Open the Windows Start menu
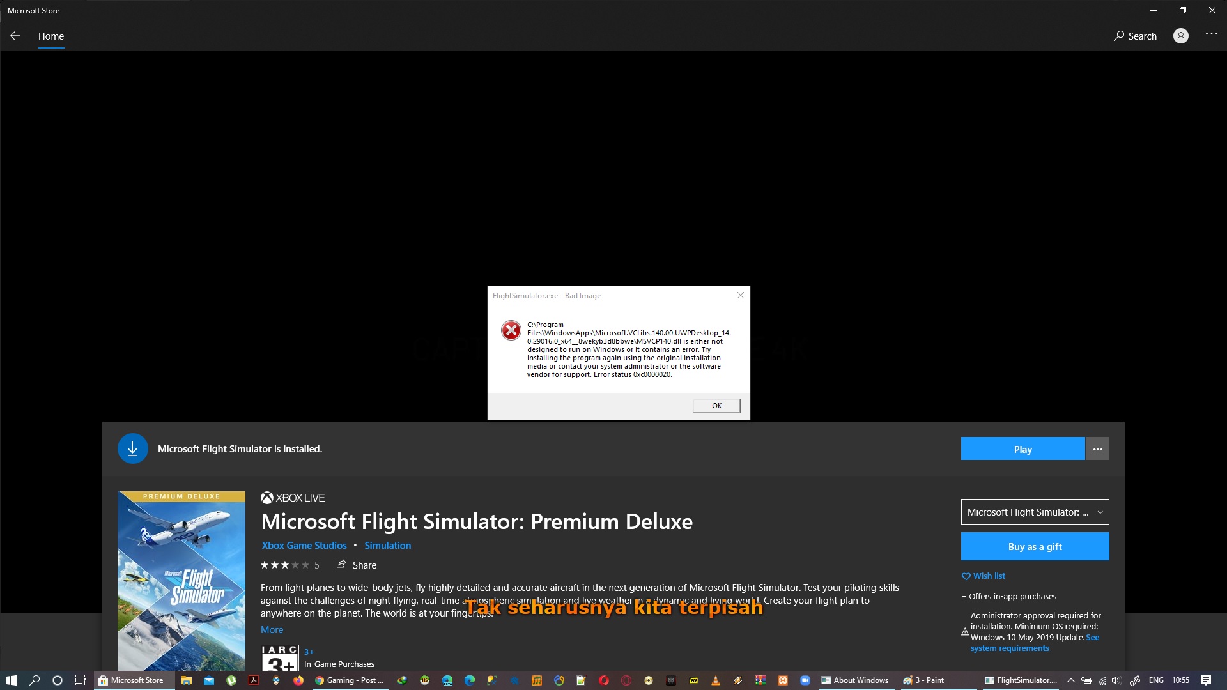The width and height of the screenshot is (1227, 690). pyautogui.click(x=12, y=680)
